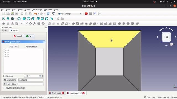
Task: Set the Top view cube icon
Action: (28, 19)
